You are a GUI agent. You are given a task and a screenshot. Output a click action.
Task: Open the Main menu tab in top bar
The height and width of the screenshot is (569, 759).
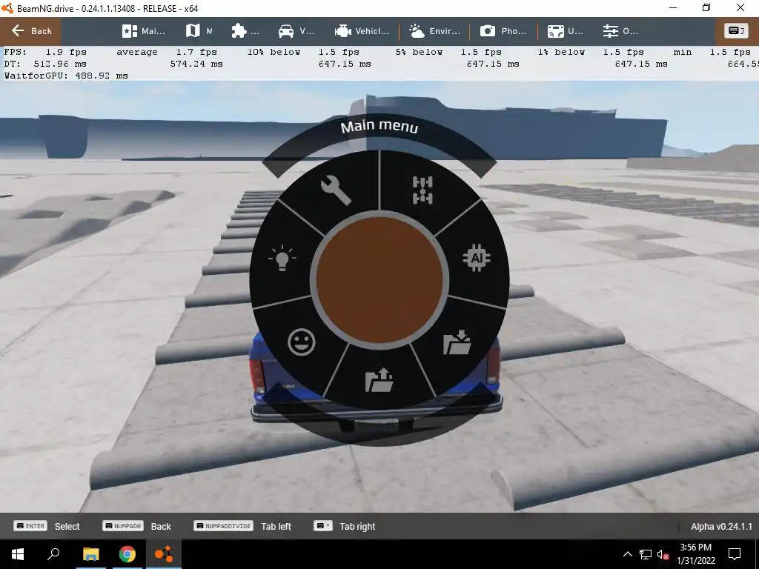143,31
